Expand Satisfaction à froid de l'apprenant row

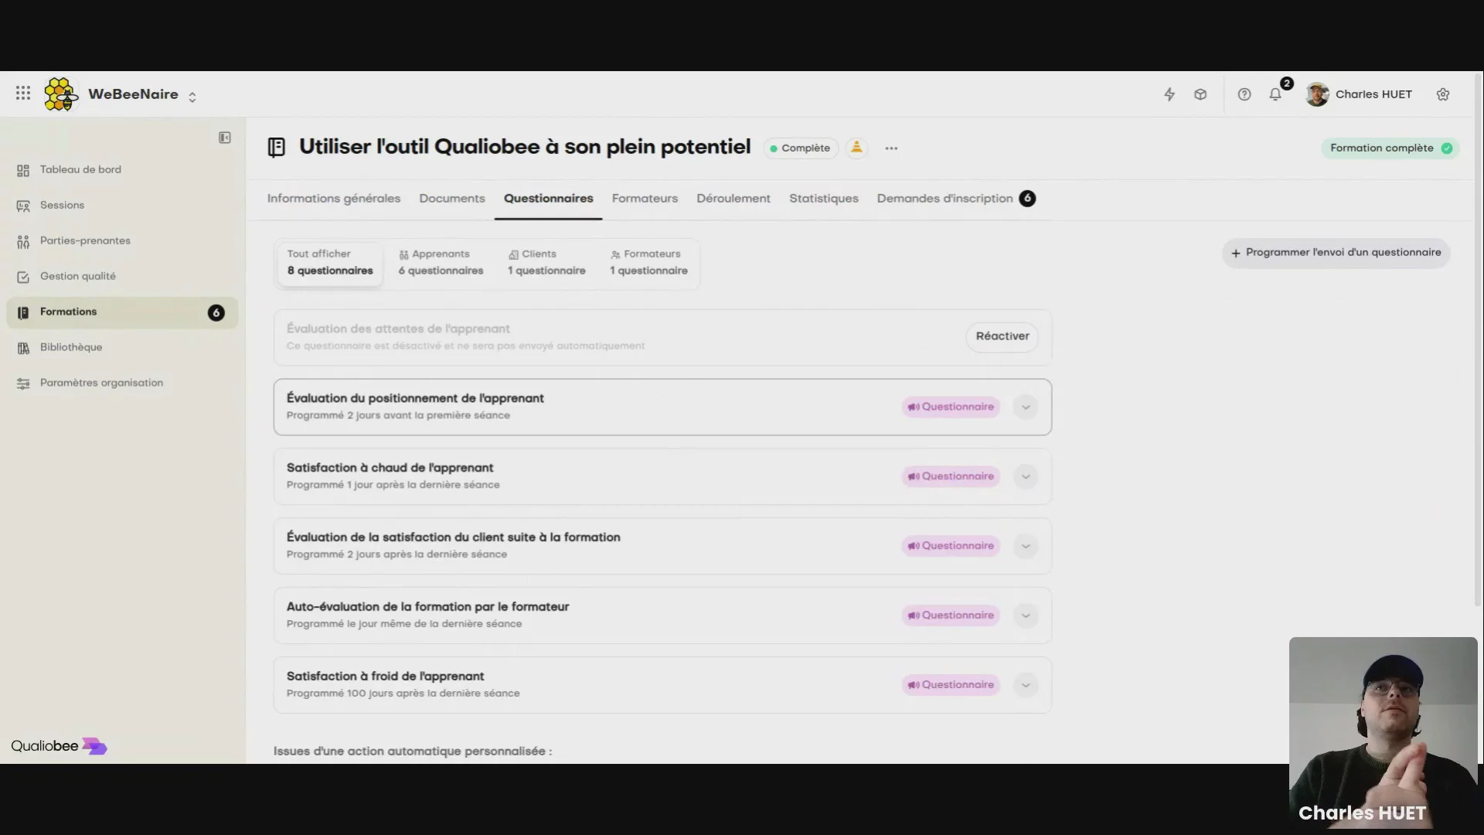[x=1026, y=686]
